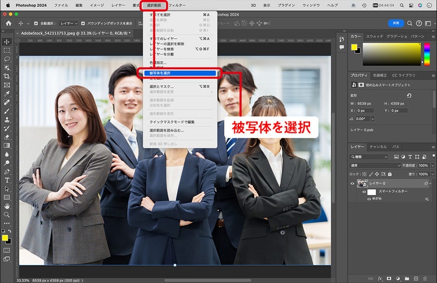437x283 pixels.
Task: Select the Crop tool
Action: [x=6, y=76]
